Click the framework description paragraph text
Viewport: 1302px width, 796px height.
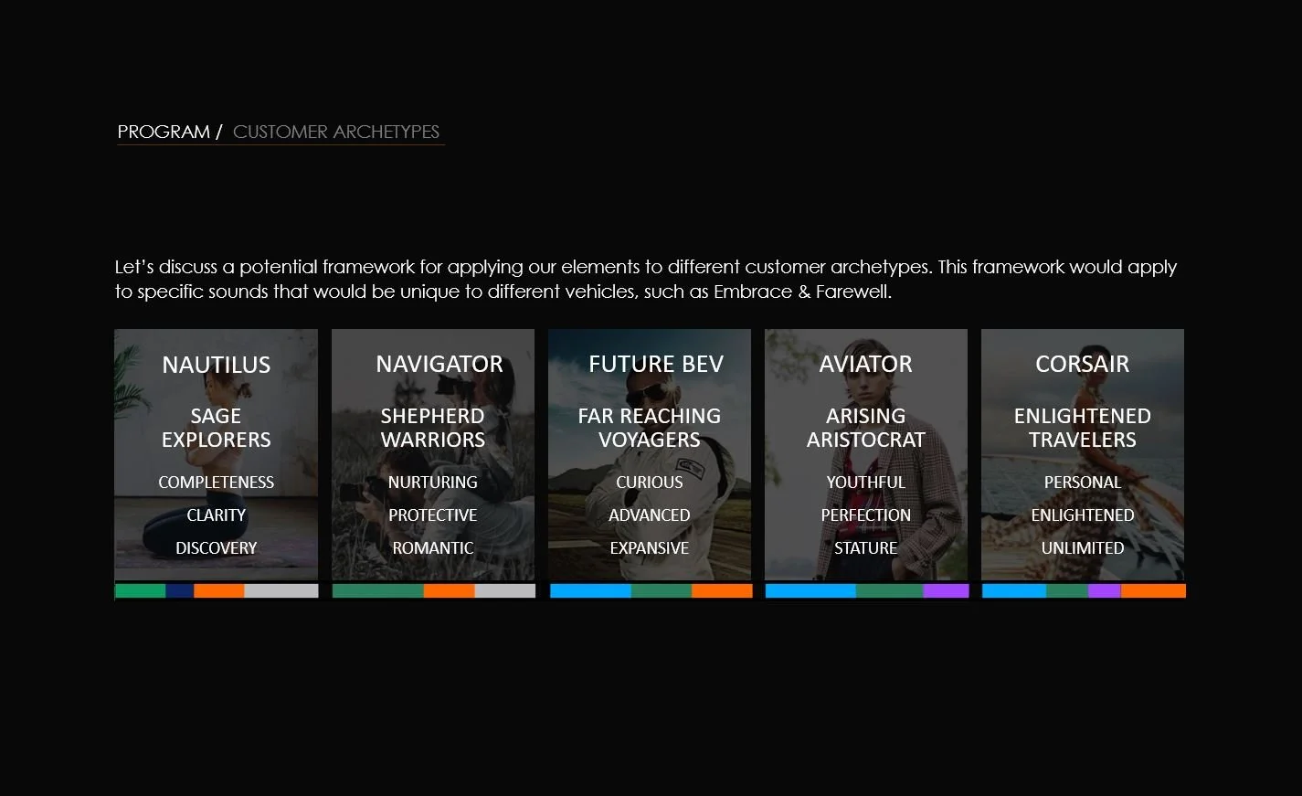coord(646,280)
